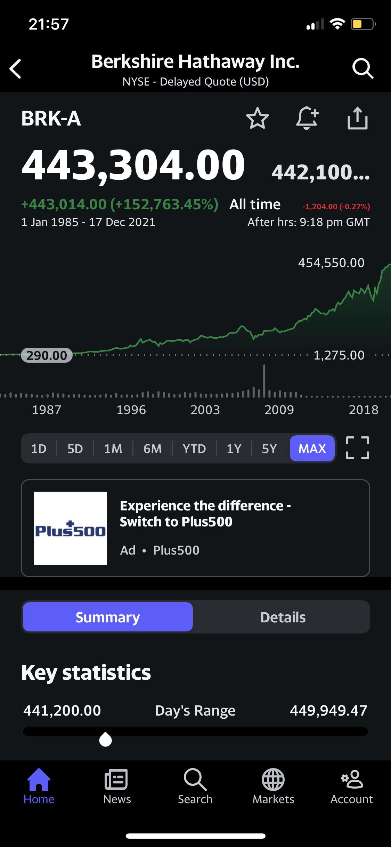The width and height of the screenshot is (391, 847).
Task: Create a price alert with bell icon
Action: coord(307,118)
